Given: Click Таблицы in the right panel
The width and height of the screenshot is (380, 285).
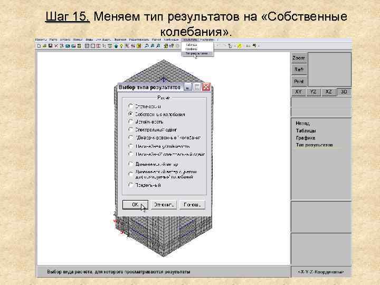Looking at the screenshot, I should coord(306,131).
